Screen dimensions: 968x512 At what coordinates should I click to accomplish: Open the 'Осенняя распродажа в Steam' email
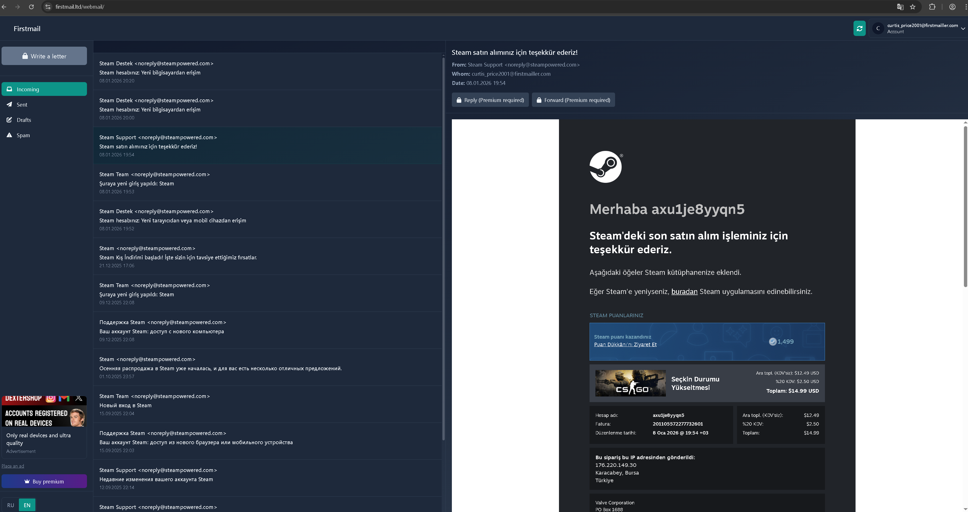tap(268, 367)
